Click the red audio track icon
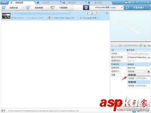Screen dimensions: 151x113 50,18
